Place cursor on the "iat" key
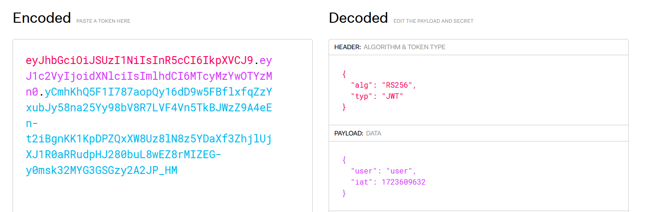 360,182
